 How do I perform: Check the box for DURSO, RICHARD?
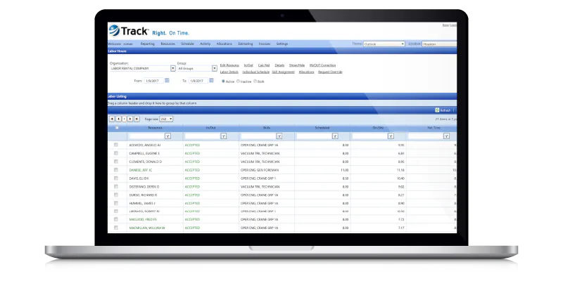click(116, 195)
